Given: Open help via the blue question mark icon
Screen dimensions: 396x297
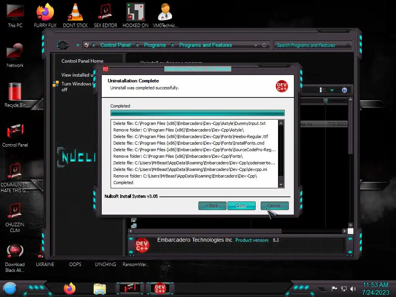Looking at the screenshot, I should click(x=345, y=90).
